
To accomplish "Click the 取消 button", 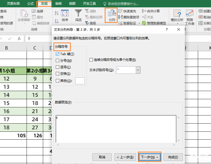I will point(102,157).
